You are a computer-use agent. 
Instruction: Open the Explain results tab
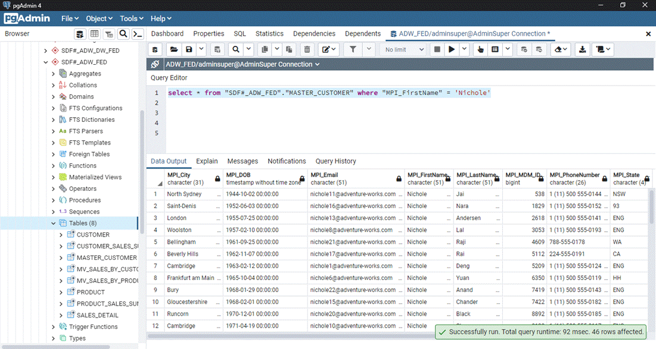coord(207,161)
